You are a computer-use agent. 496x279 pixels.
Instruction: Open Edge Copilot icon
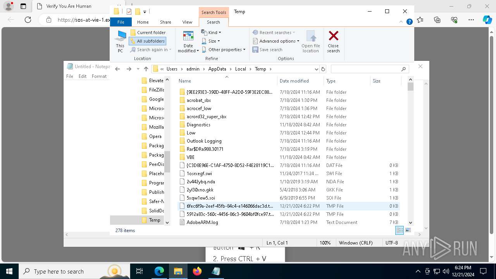coord(487,20)
